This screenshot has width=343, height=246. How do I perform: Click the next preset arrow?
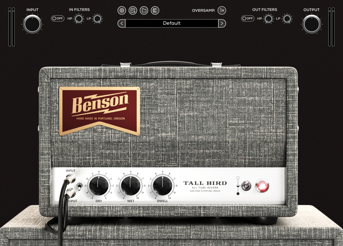click(x=222, y=23)
